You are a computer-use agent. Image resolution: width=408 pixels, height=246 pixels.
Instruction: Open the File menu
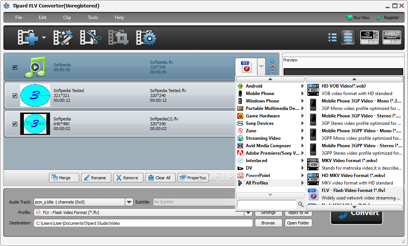[x=19, y=18]
